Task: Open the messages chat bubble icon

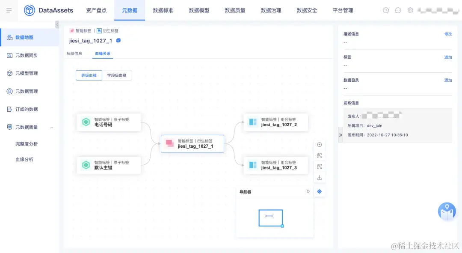Action: [x=398, y=10]
